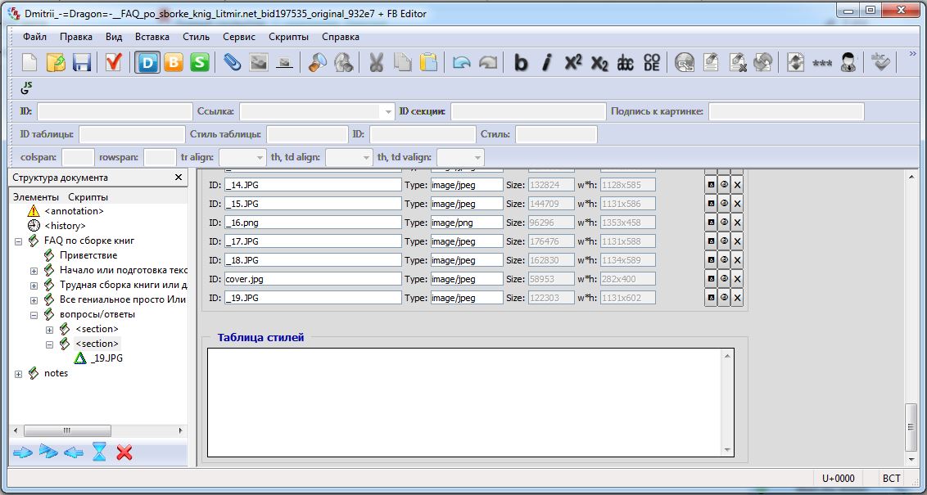This screenshot has width=927, height=495.
Task: Switch to Body mode orange B button
Action: [x=174, y=62]
